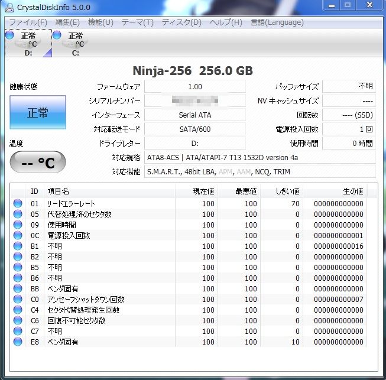The image size is (386, 380).
Task: Select the 代替処理済のセクタ数 attribute name
Action: coord(79,214)
